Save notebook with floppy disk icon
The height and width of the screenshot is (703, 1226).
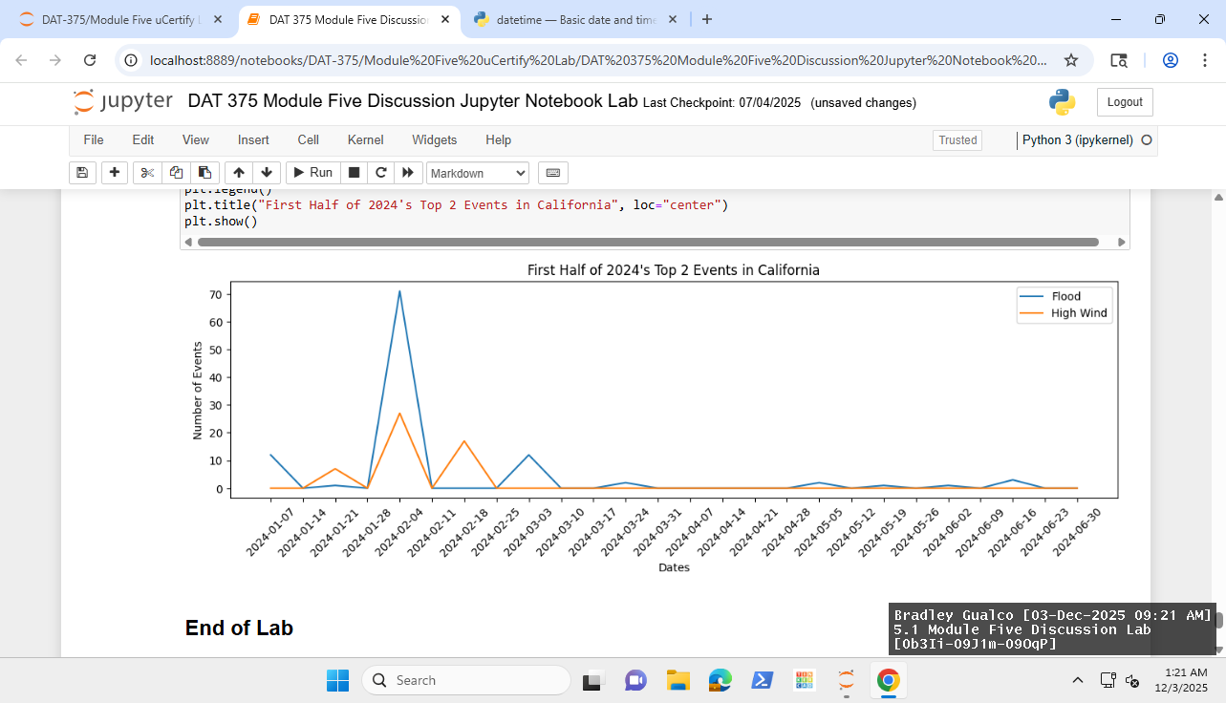click(82, 173)
